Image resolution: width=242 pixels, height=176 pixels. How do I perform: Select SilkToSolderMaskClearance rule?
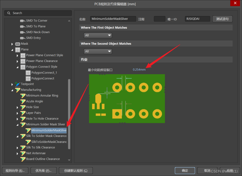pyautogui.click(x=49, y=142)
